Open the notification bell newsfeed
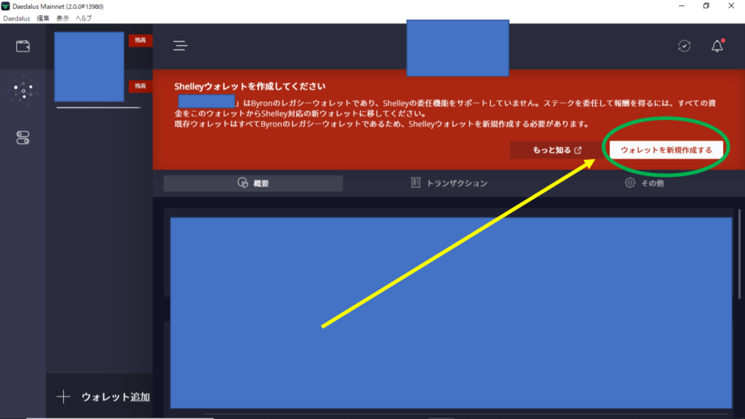Viewport: 745px width, 419px height. tap(717, 46)
